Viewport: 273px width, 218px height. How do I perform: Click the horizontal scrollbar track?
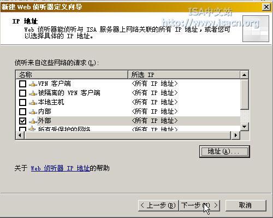pyautogui.click(x=128, y=135)
